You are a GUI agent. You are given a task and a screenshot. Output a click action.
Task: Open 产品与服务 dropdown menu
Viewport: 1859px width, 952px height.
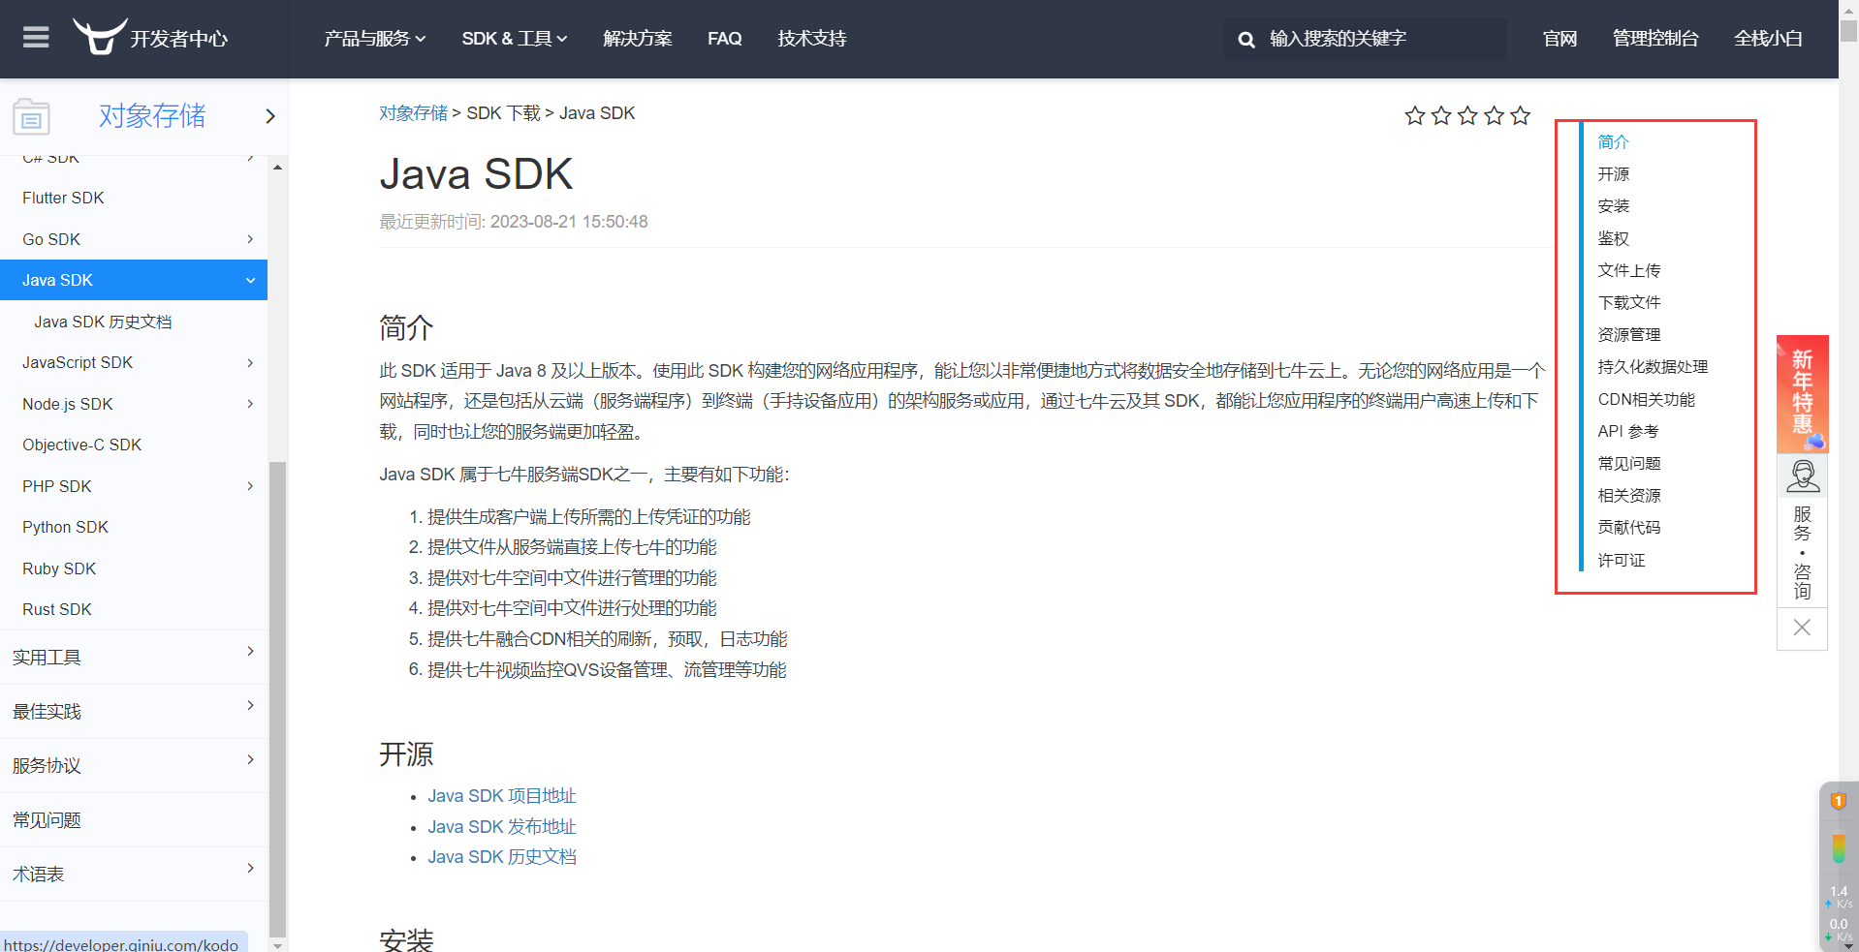tap(375, 39)
